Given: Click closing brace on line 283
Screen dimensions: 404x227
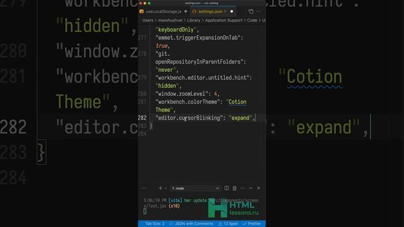Looking at the screenshot, I should click(151, 126).
